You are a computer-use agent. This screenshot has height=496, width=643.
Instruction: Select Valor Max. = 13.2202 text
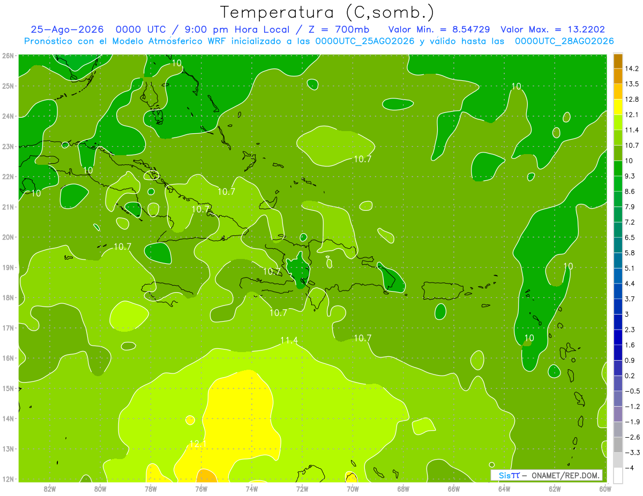[x=552, y=29]
